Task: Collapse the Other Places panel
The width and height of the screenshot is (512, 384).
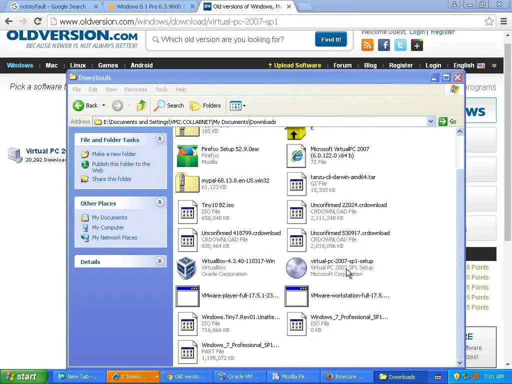Action: point(159,202)
